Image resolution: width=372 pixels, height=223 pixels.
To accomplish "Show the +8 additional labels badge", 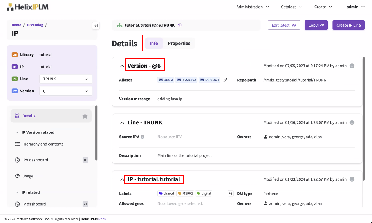I will point(231,194).
